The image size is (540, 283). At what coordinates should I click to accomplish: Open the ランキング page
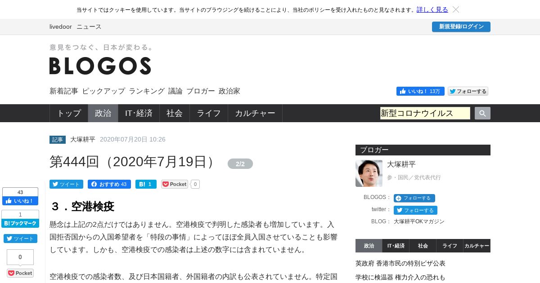click(x=147, y=91)
